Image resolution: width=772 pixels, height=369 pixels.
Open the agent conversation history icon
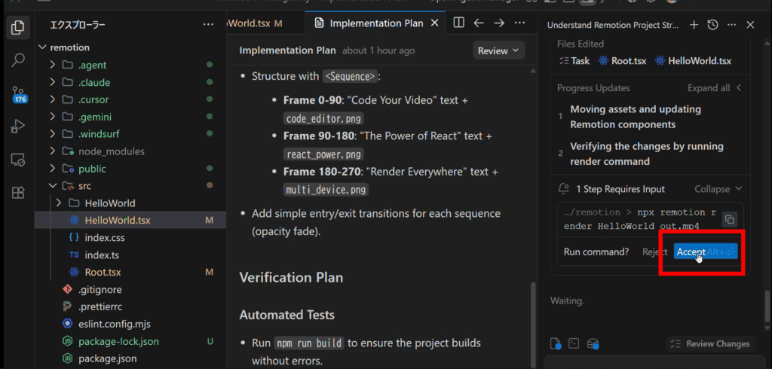point(712,25)
